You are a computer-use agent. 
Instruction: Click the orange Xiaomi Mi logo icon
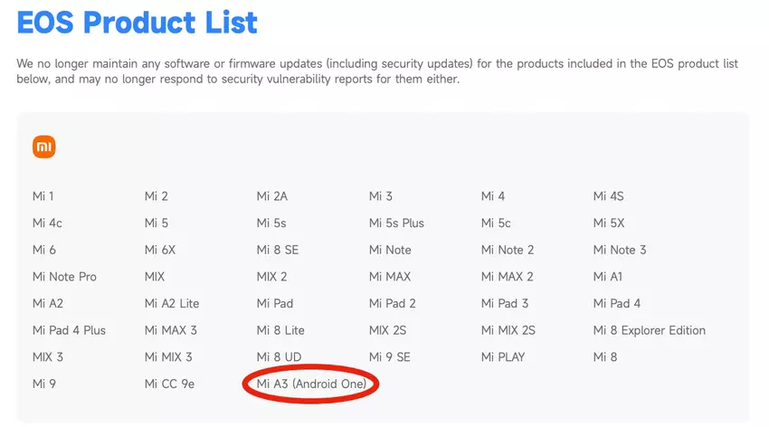43,147
